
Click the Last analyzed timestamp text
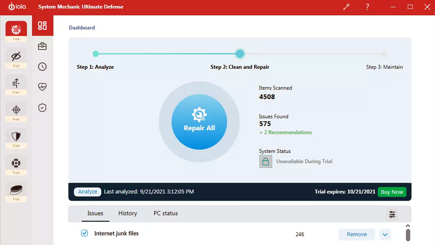(149, 192)
